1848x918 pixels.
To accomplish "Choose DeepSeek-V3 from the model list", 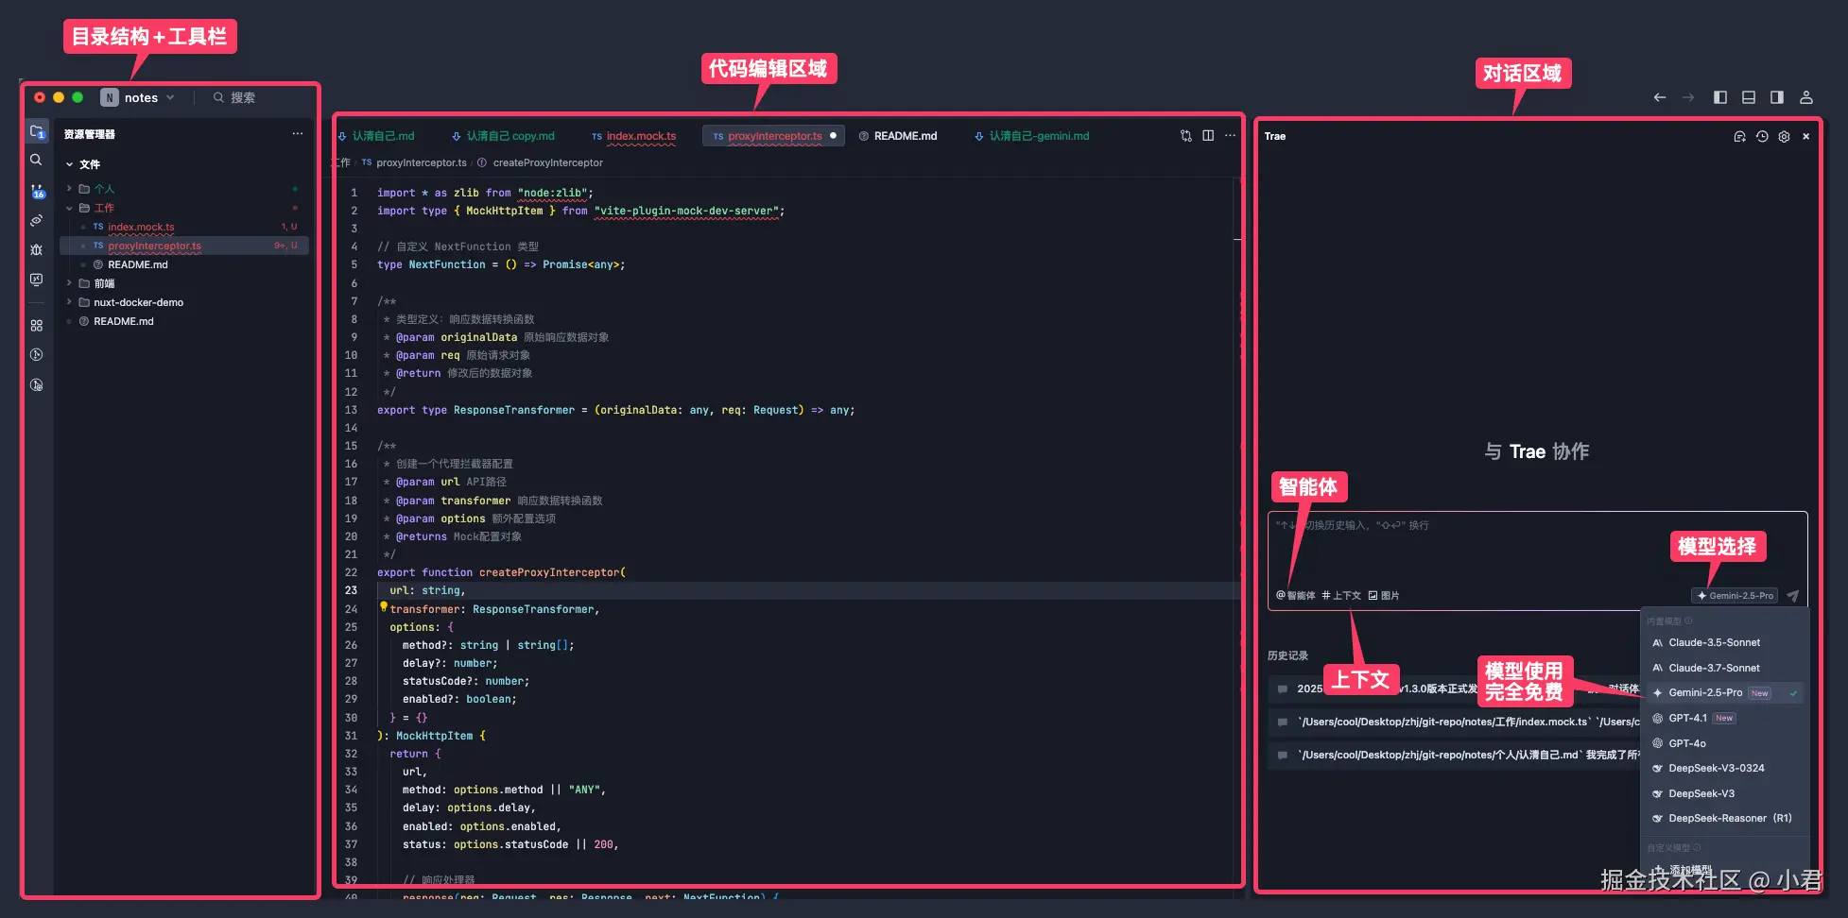I will coord(1724,793).
